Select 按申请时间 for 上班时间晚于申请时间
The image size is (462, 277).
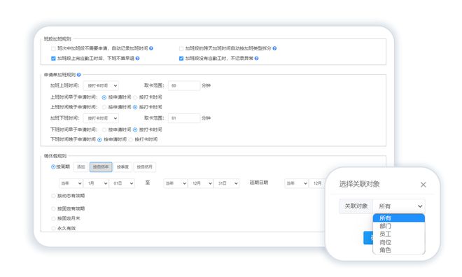tap(104, 107)
